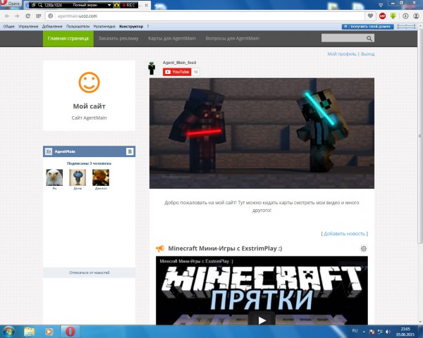Click the 'Мой сайт' site title
Viewport: 423px width, 338px height.
coord(90,106)
